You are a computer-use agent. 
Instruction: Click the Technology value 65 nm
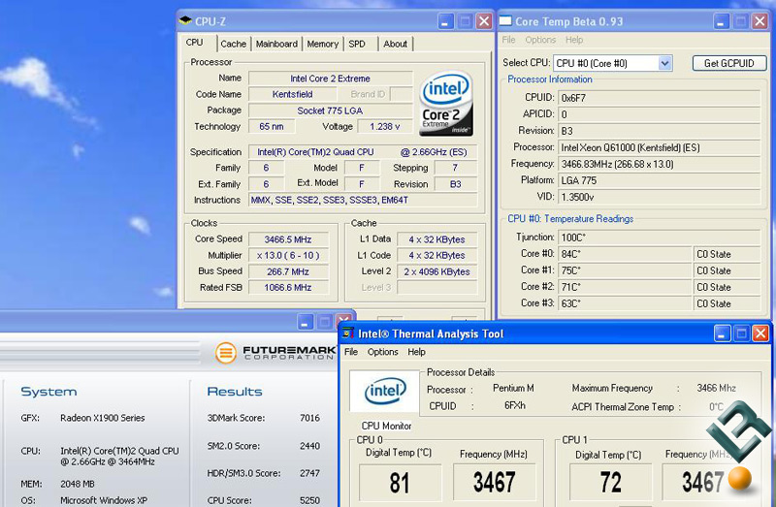click(272, 127)
